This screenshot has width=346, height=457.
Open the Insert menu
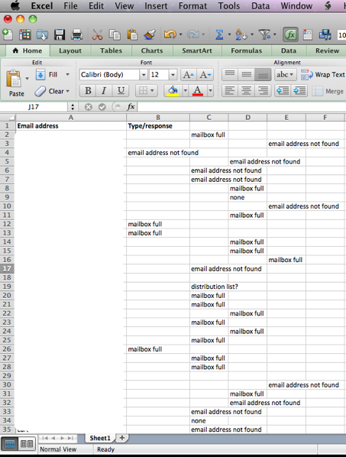pyautogui.click(x=156, y=6)
